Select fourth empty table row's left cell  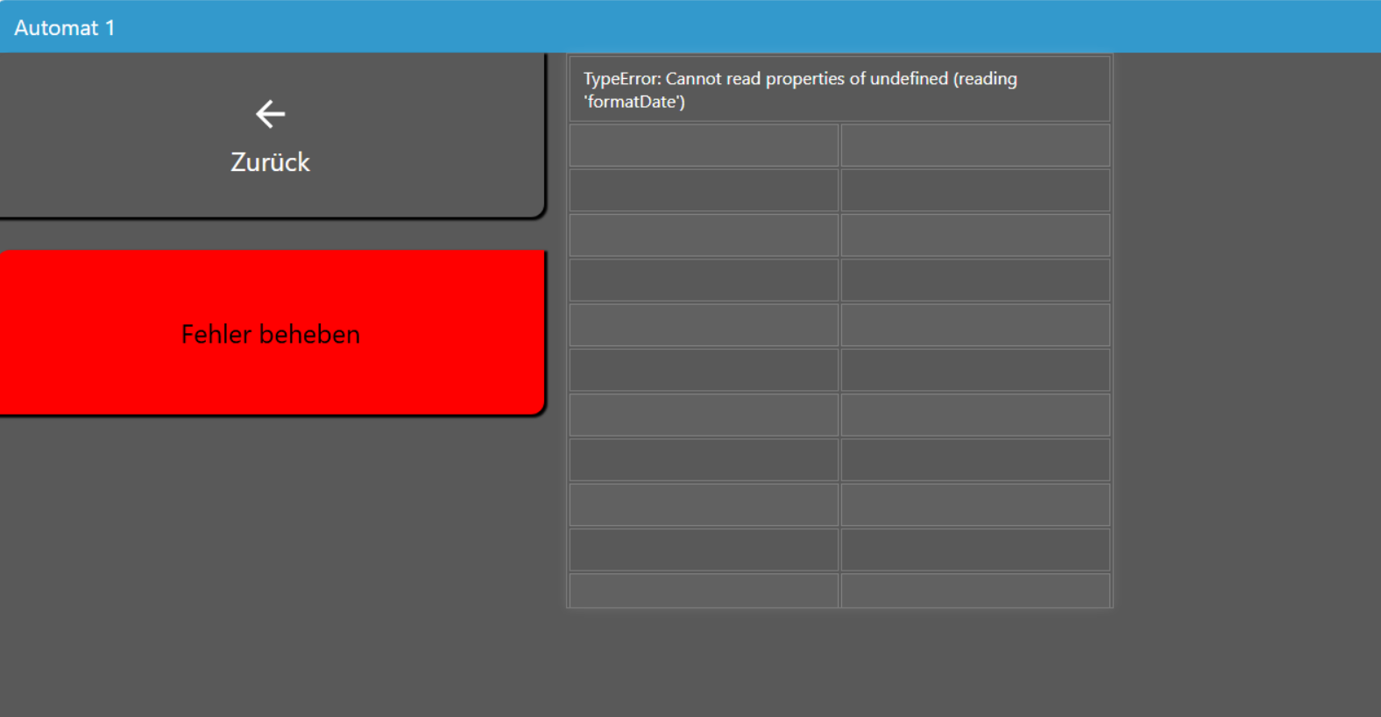704,280
